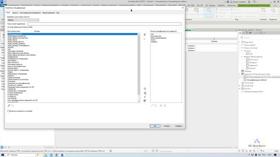Select 'Семейство и типоразмер' field
280x157 pixels.
click(17, 91)
